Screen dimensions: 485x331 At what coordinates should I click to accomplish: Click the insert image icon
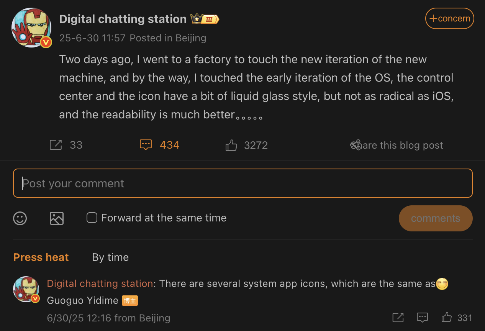coord(57,218)
